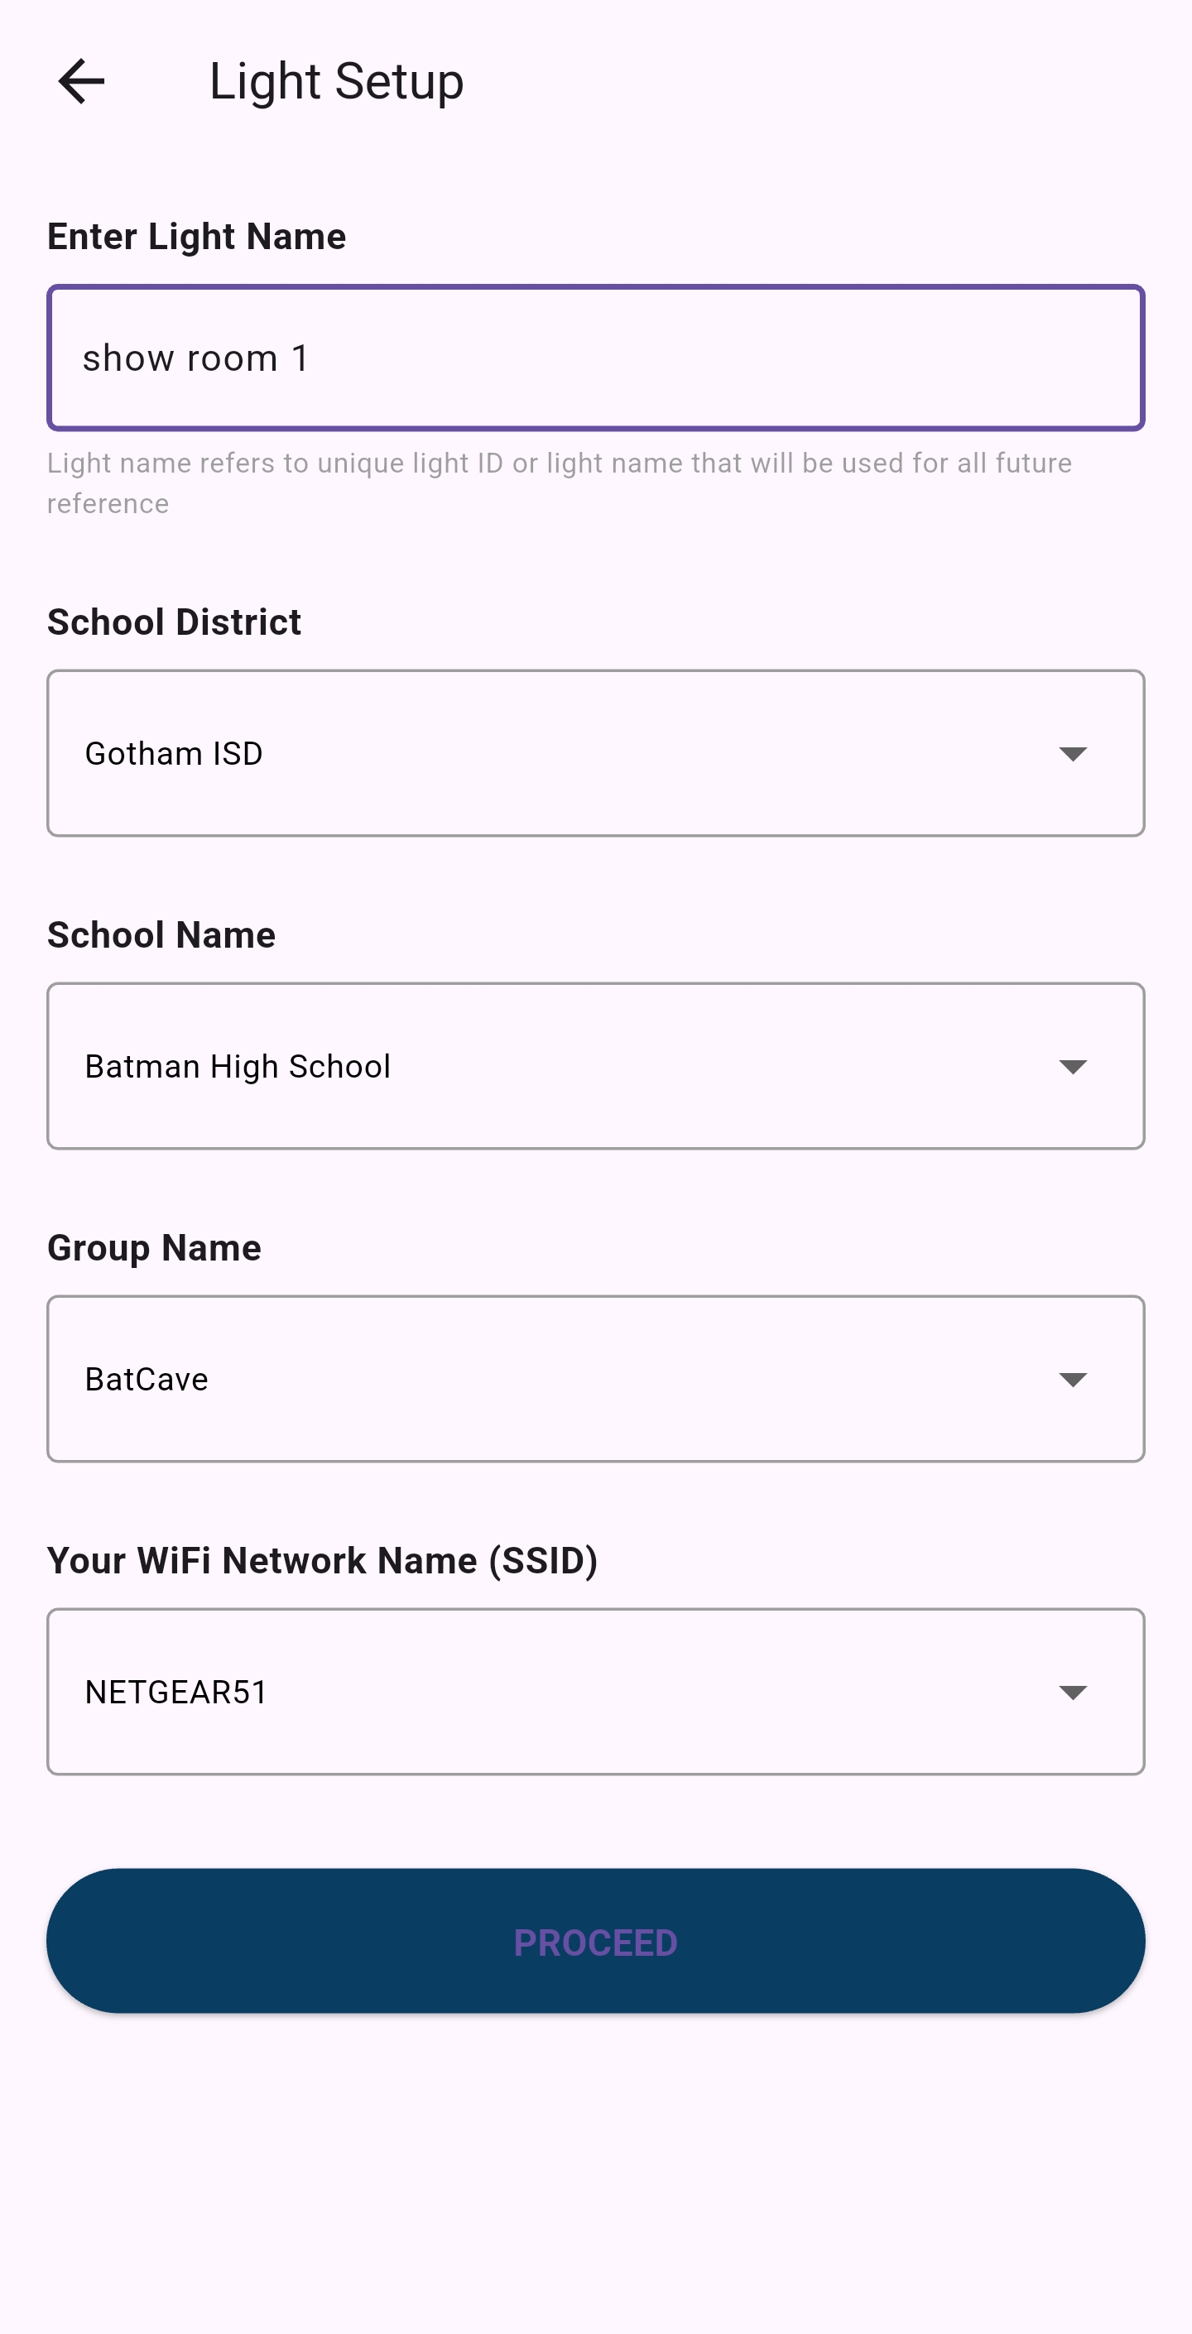Click the "School District" heading
The width and height of the screenshot is (1192, 2334).
[174, 622]
